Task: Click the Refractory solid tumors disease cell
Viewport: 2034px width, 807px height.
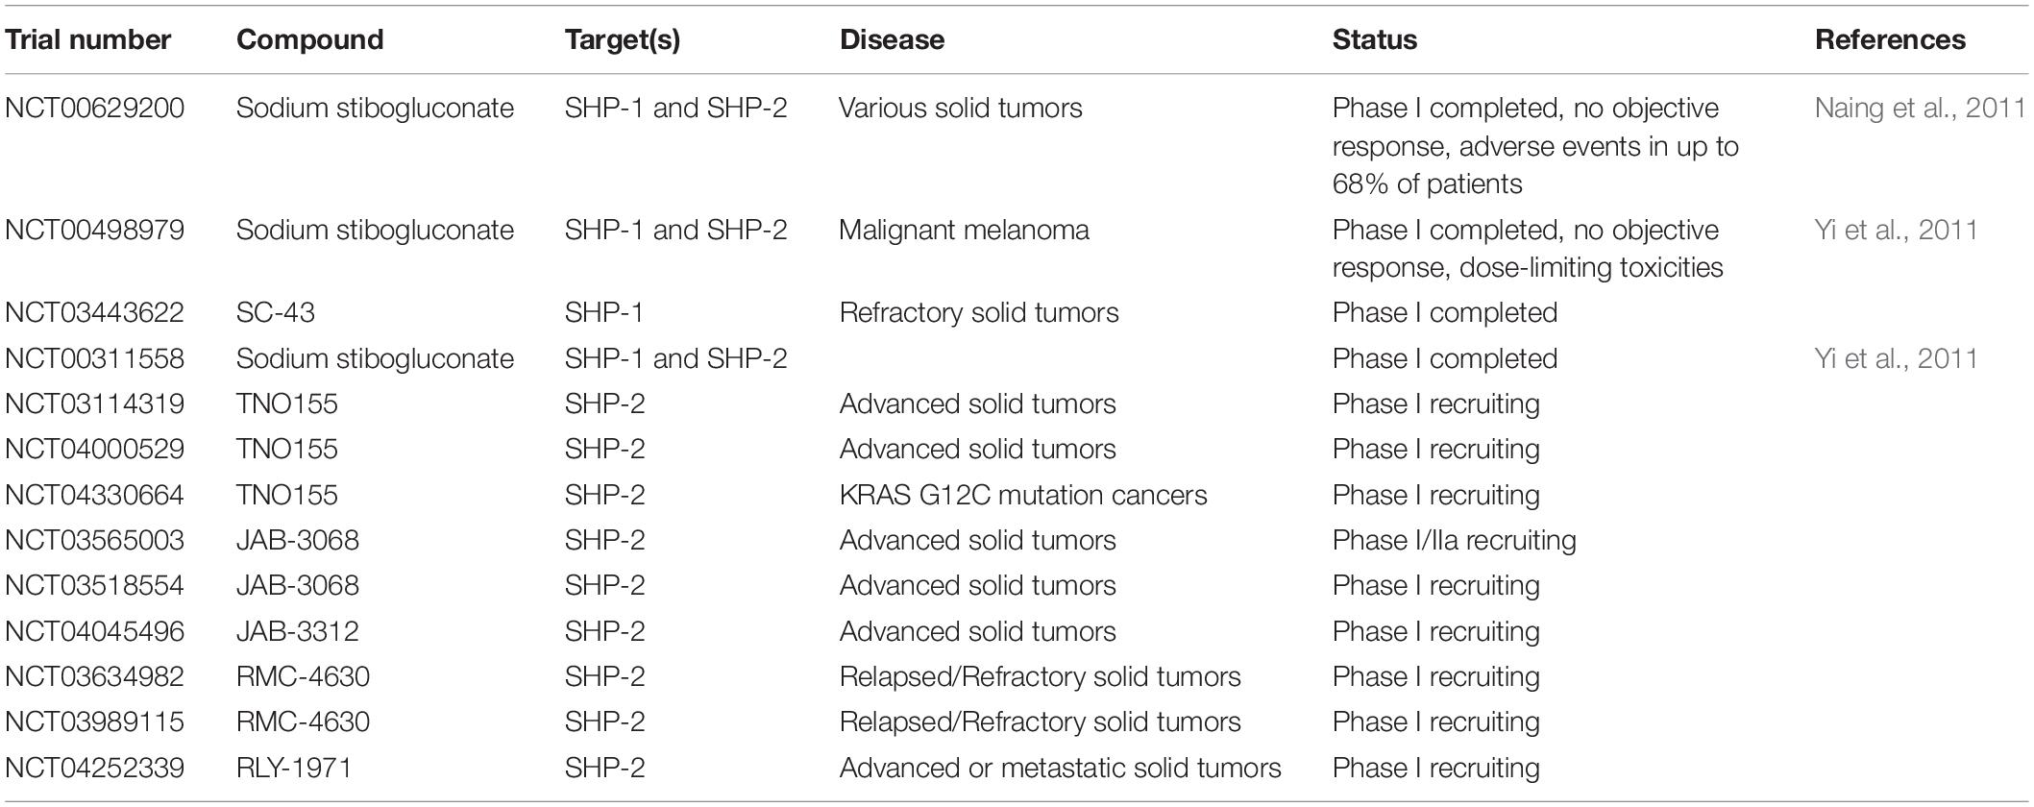Action: (979, 312)
